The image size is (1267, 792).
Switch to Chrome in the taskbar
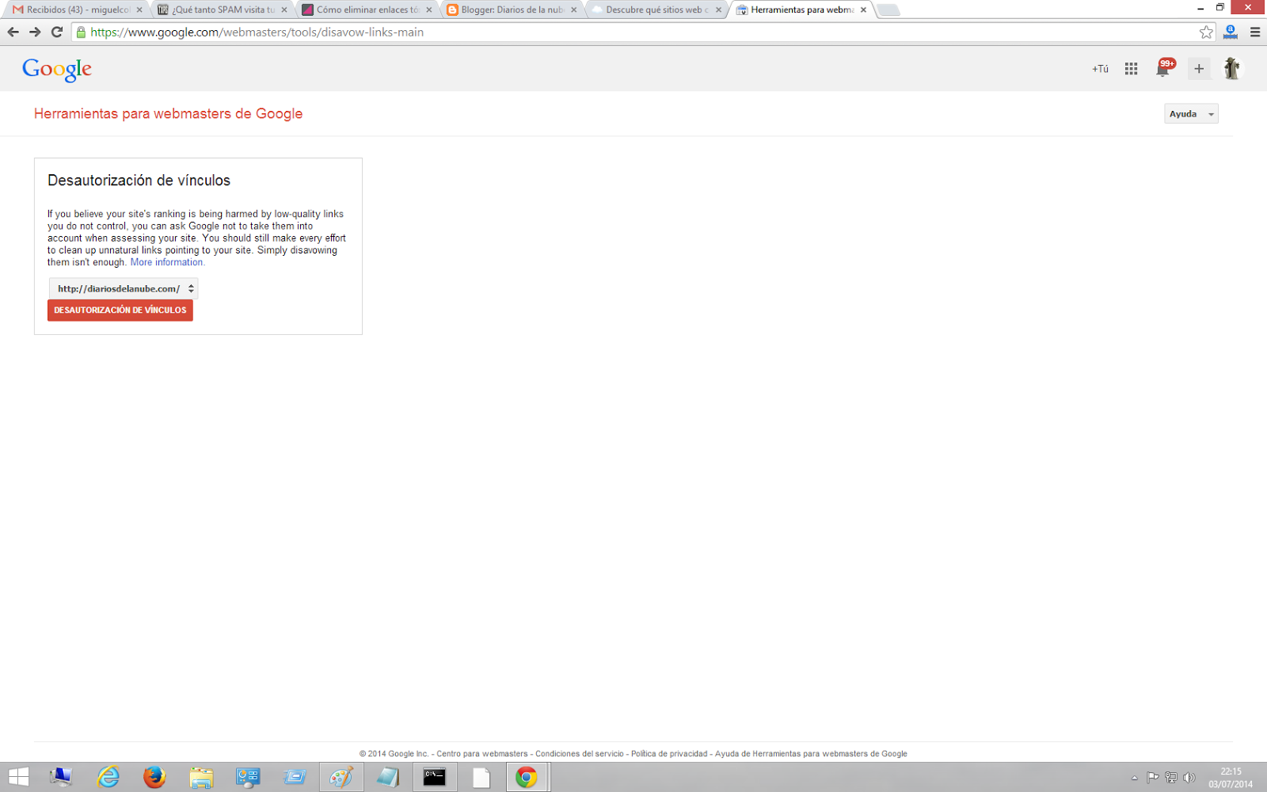click(x=527, y=778)
